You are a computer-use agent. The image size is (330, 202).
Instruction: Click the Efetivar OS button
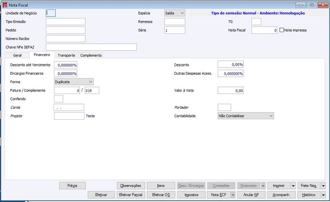161,195
